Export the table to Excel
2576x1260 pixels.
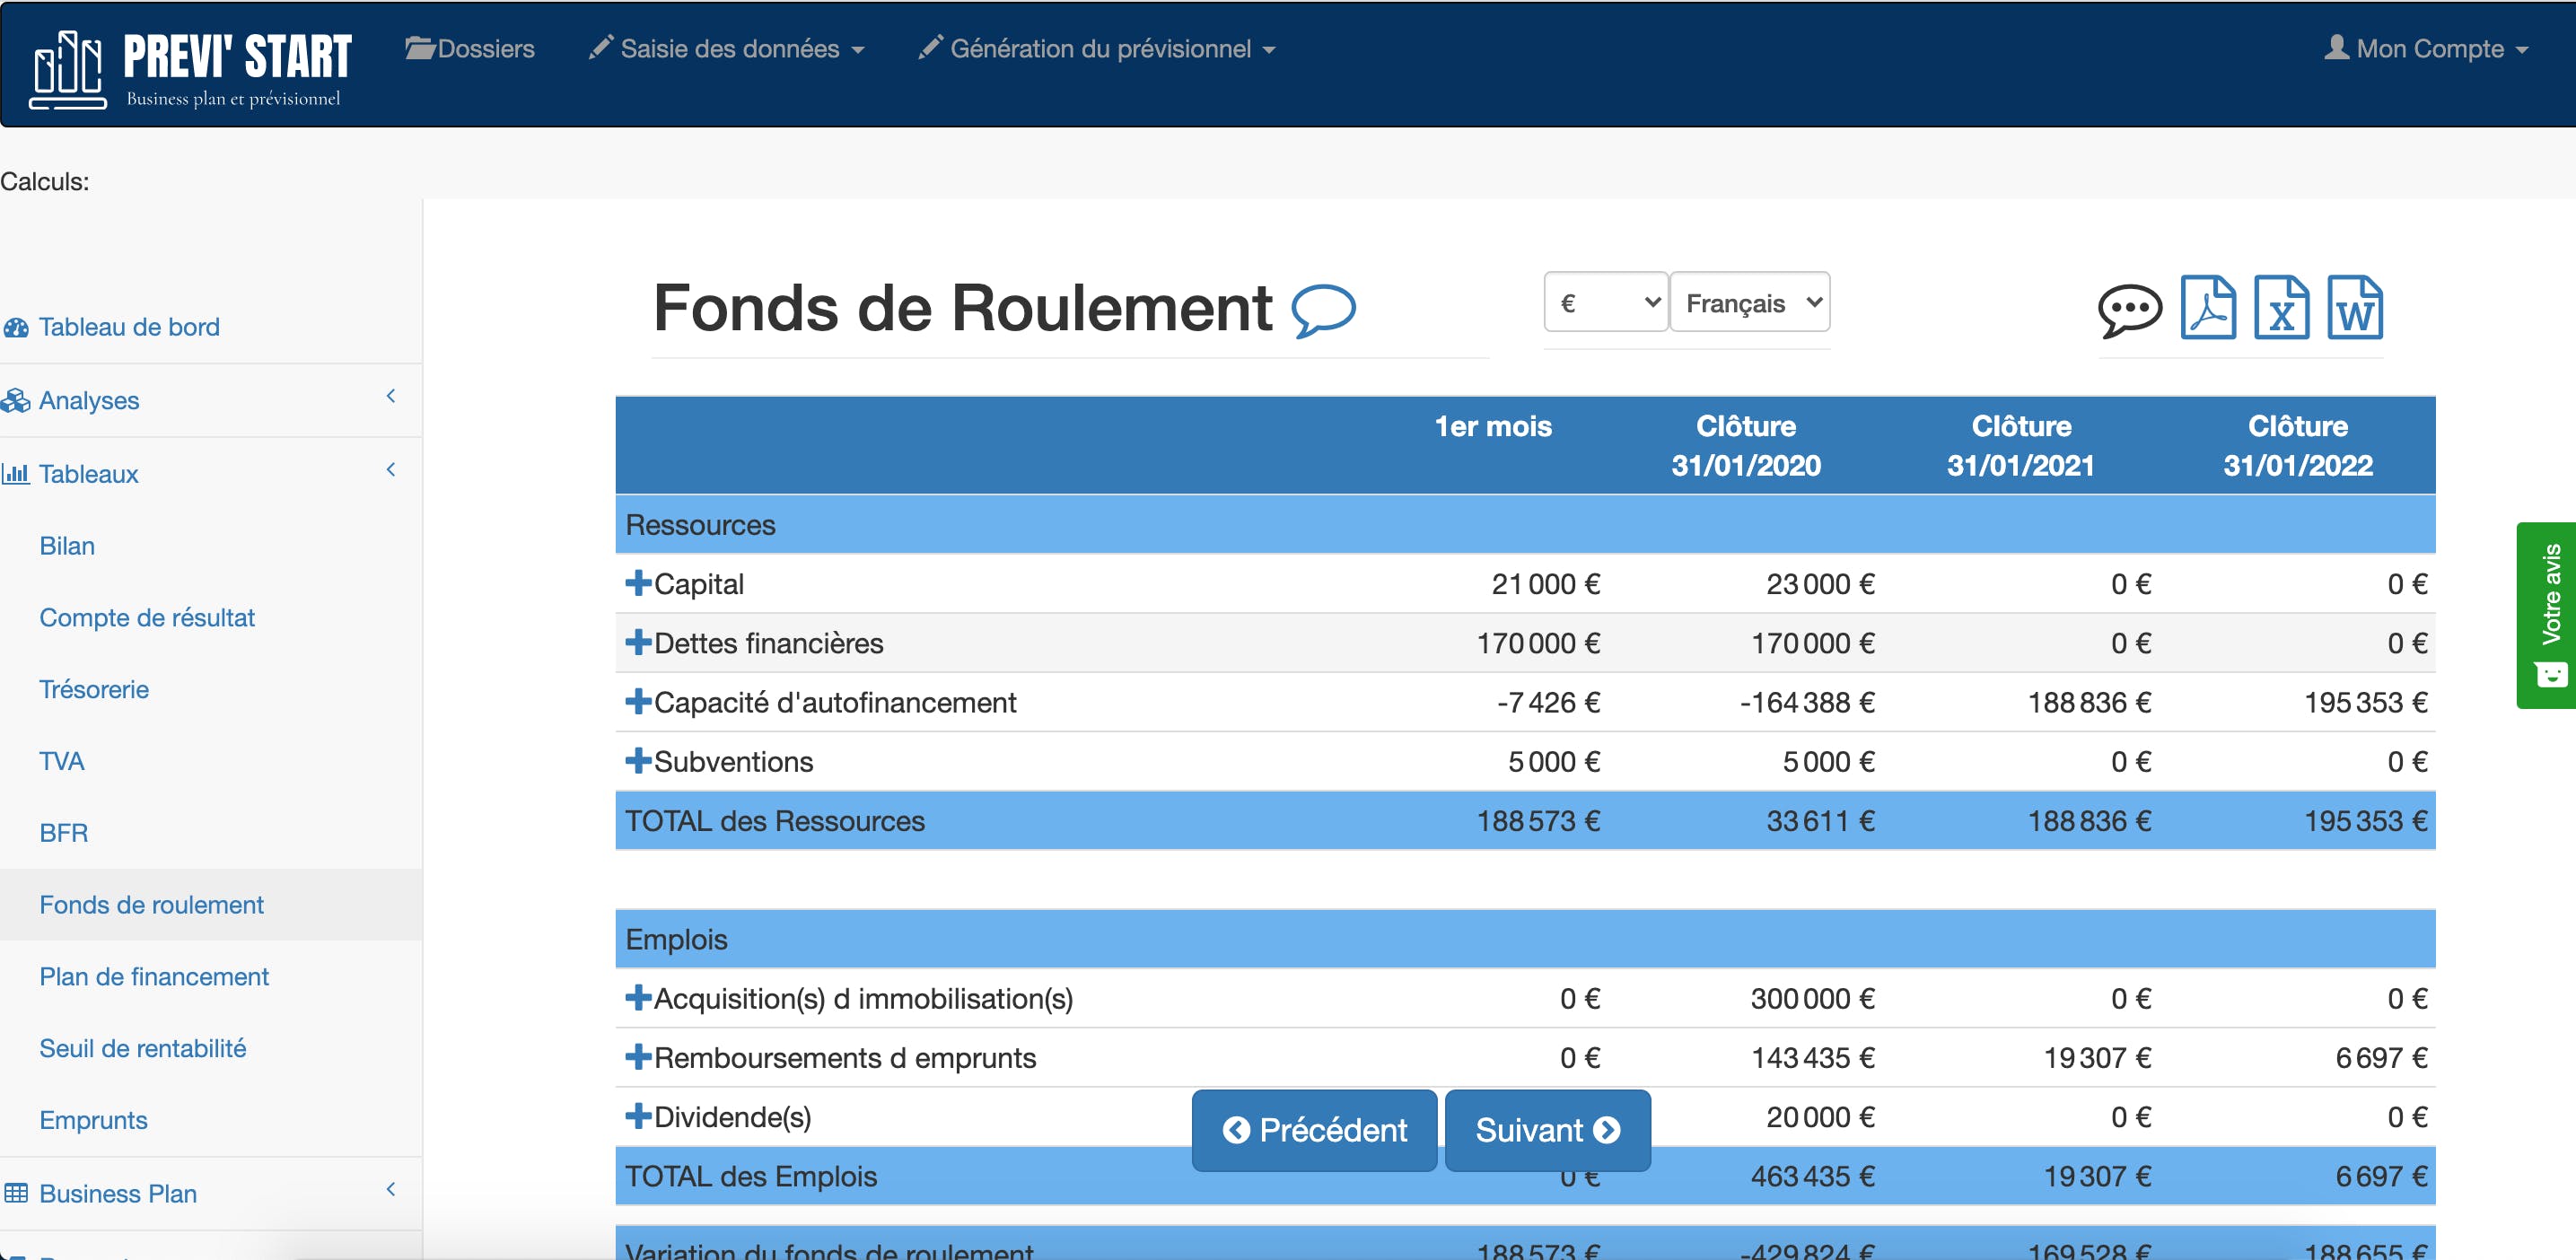2281,307
